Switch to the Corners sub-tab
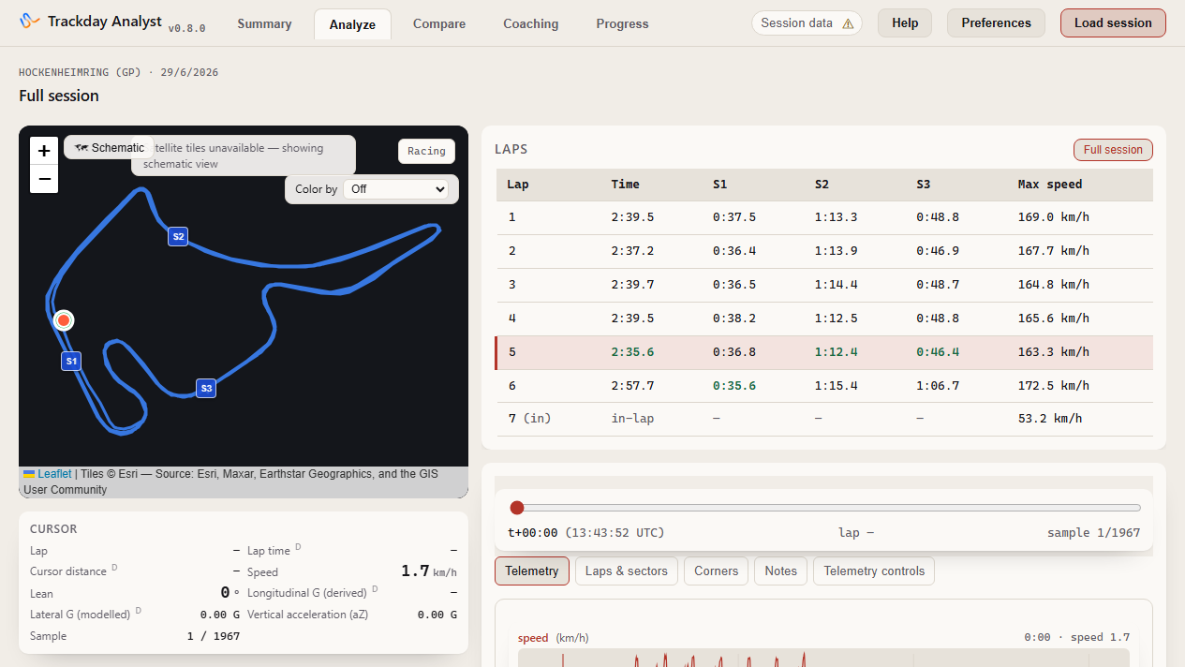The width and height of the screenshot is (1185, 667). 716,571
